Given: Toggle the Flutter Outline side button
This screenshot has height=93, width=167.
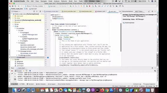Looking at the screenshot, I should tap(158, 30).
